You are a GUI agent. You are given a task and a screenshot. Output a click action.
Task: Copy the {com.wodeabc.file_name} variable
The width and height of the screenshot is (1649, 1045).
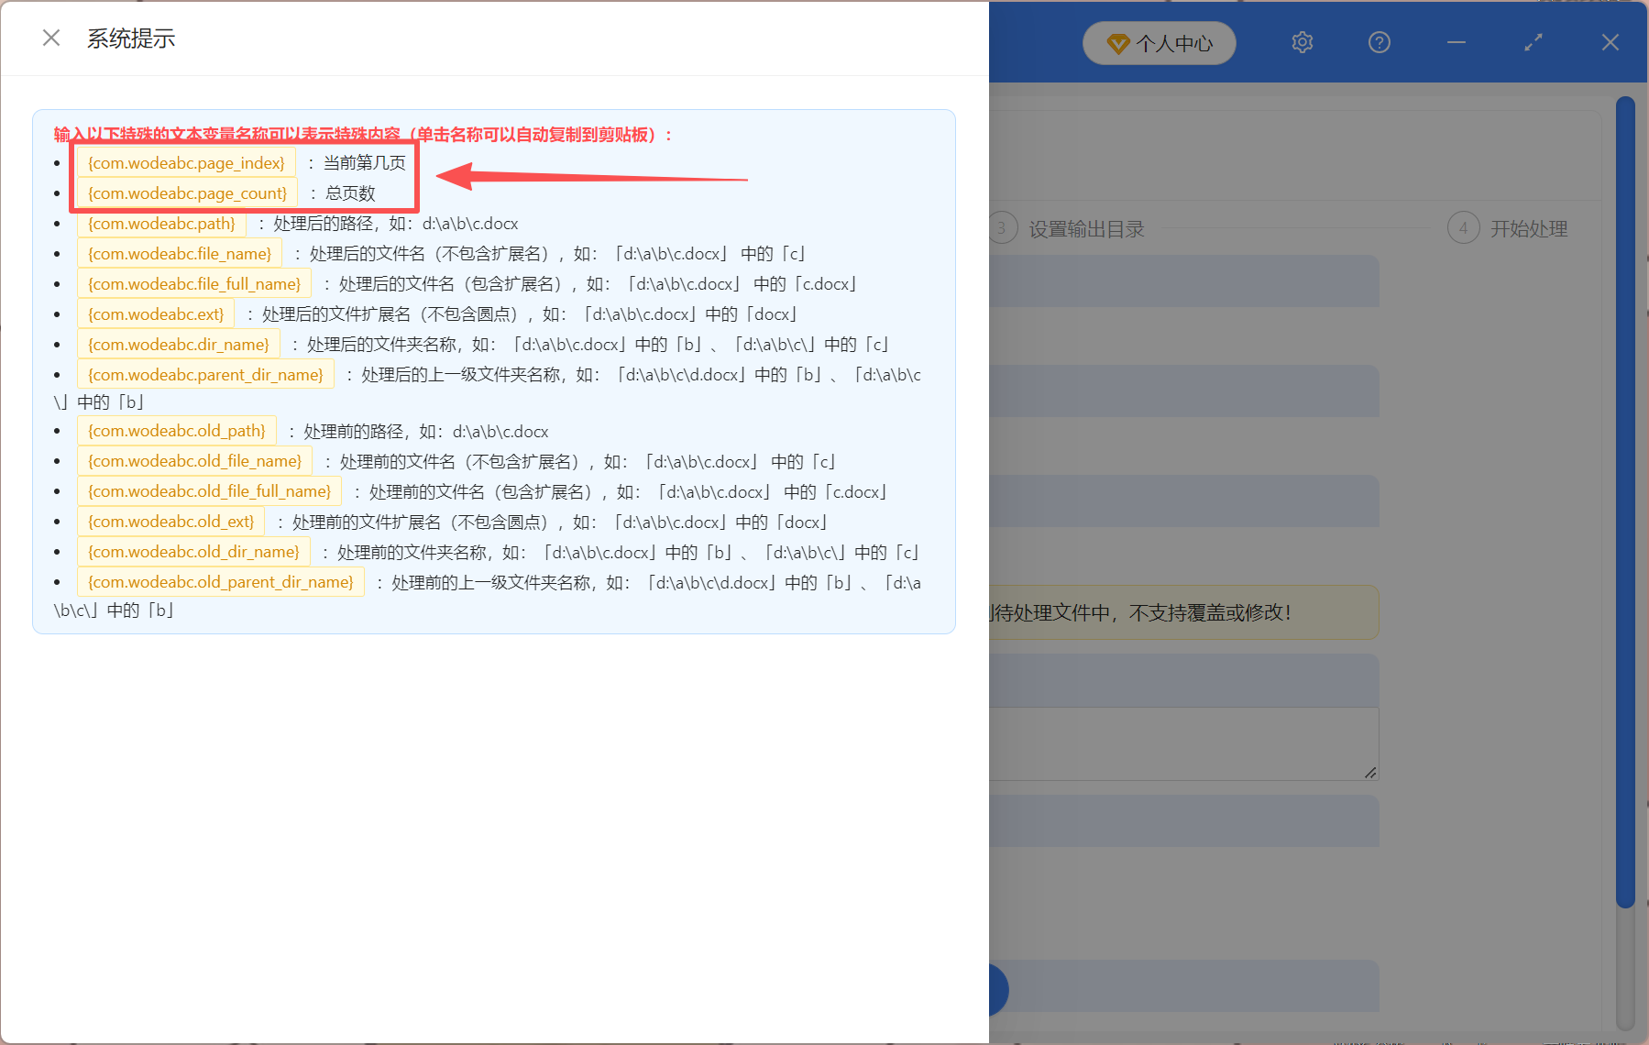(x=178, y=253)
